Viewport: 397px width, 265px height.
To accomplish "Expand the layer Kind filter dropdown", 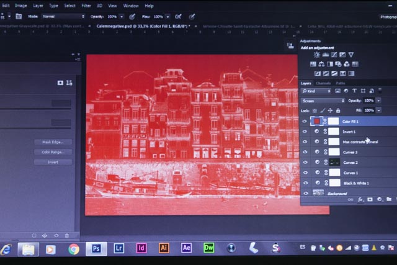I will pyautogui.click(x=316, y=91).
